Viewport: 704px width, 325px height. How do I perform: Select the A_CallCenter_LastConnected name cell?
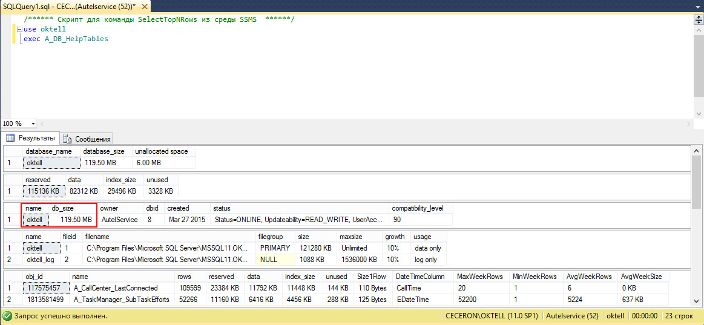115,288
